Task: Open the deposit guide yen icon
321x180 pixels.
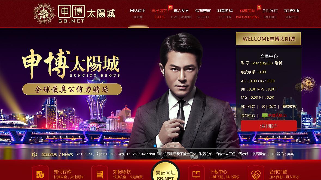Action: (40, 174)
